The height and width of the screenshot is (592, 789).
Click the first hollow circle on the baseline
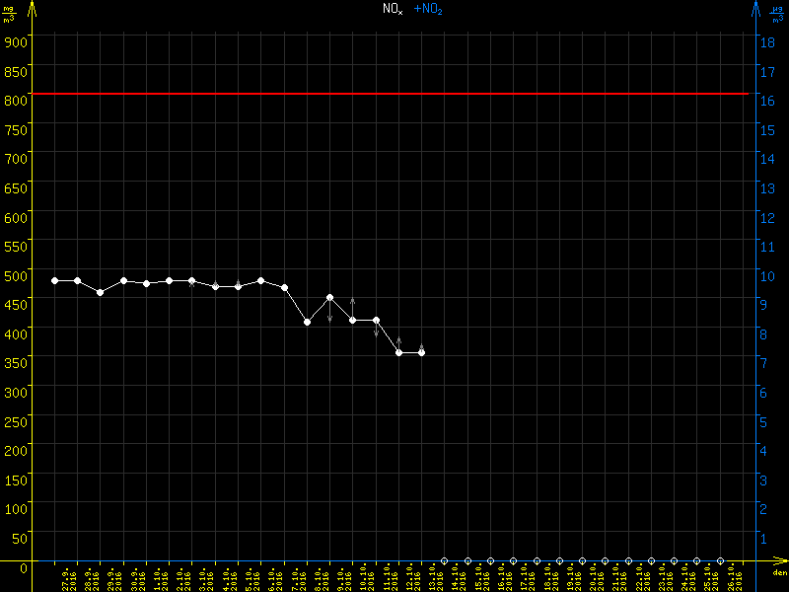(445, 560)
